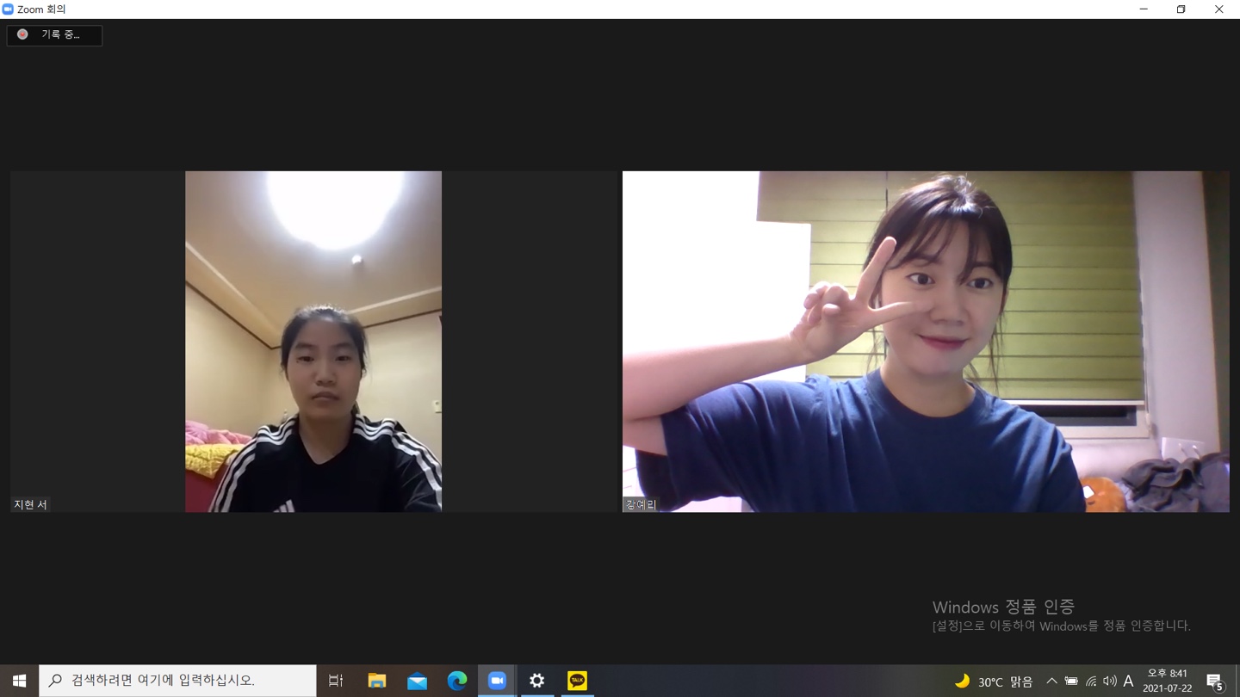Open the volume speaker icon
Image resolution: width=1240 pixels, height=697 pixels.
(1109, 682)
